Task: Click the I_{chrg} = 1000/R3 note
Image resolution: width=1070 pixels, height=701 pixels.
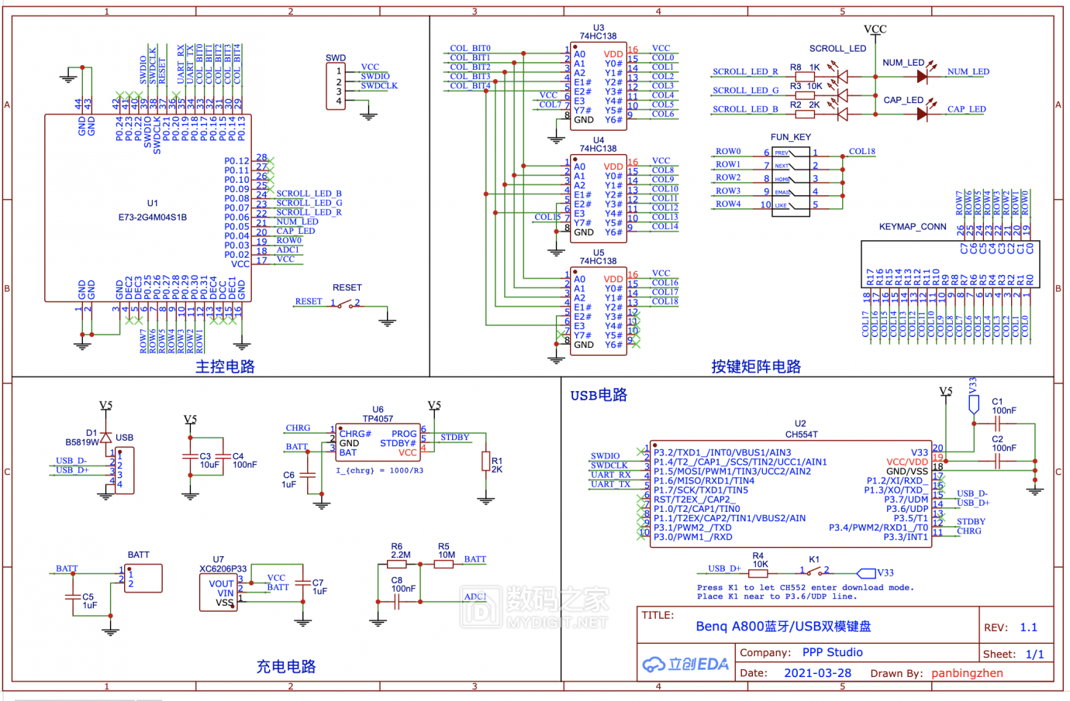Action: [x=379, y=470]
